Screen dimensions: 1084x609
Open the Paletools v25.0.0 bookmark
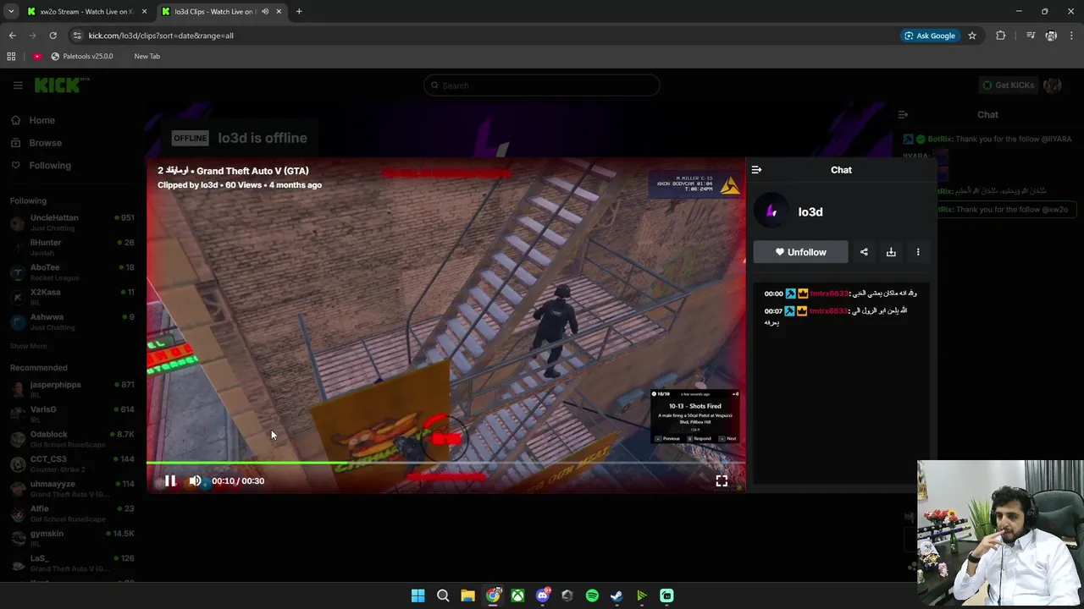[82, 57]
